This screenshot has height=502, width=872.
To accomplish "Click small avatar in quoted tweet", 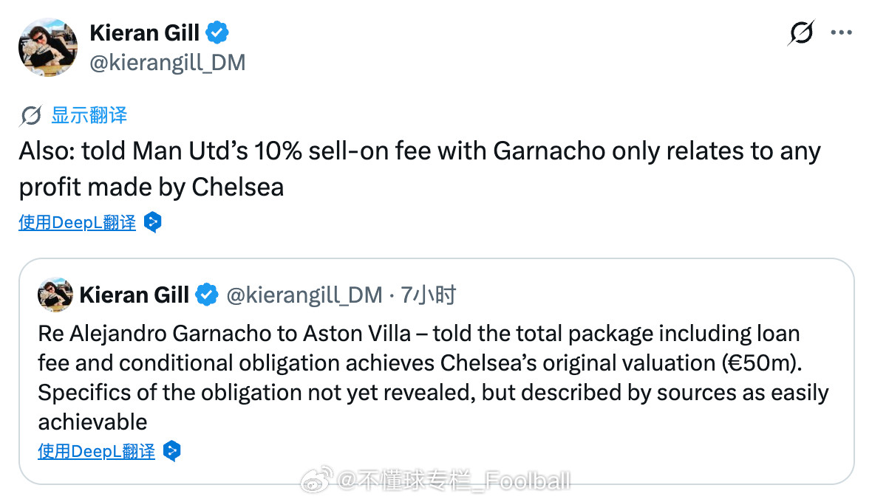I will click(55, 295).
